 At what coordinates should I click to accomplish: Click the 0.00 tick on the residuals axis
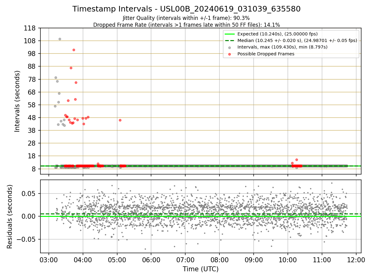(x=30, y=216)
